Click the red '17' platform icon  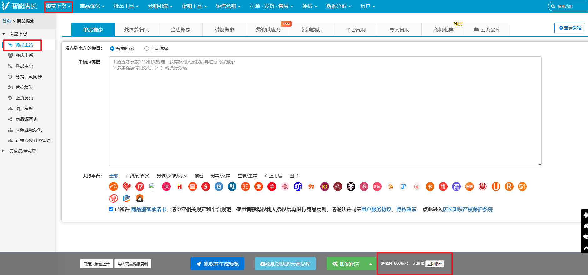pos(140,187)
